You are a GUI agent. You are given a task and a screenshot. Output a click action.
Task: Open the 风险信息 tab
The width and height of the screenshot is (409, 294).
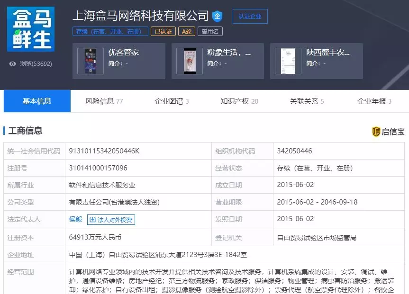104,101
